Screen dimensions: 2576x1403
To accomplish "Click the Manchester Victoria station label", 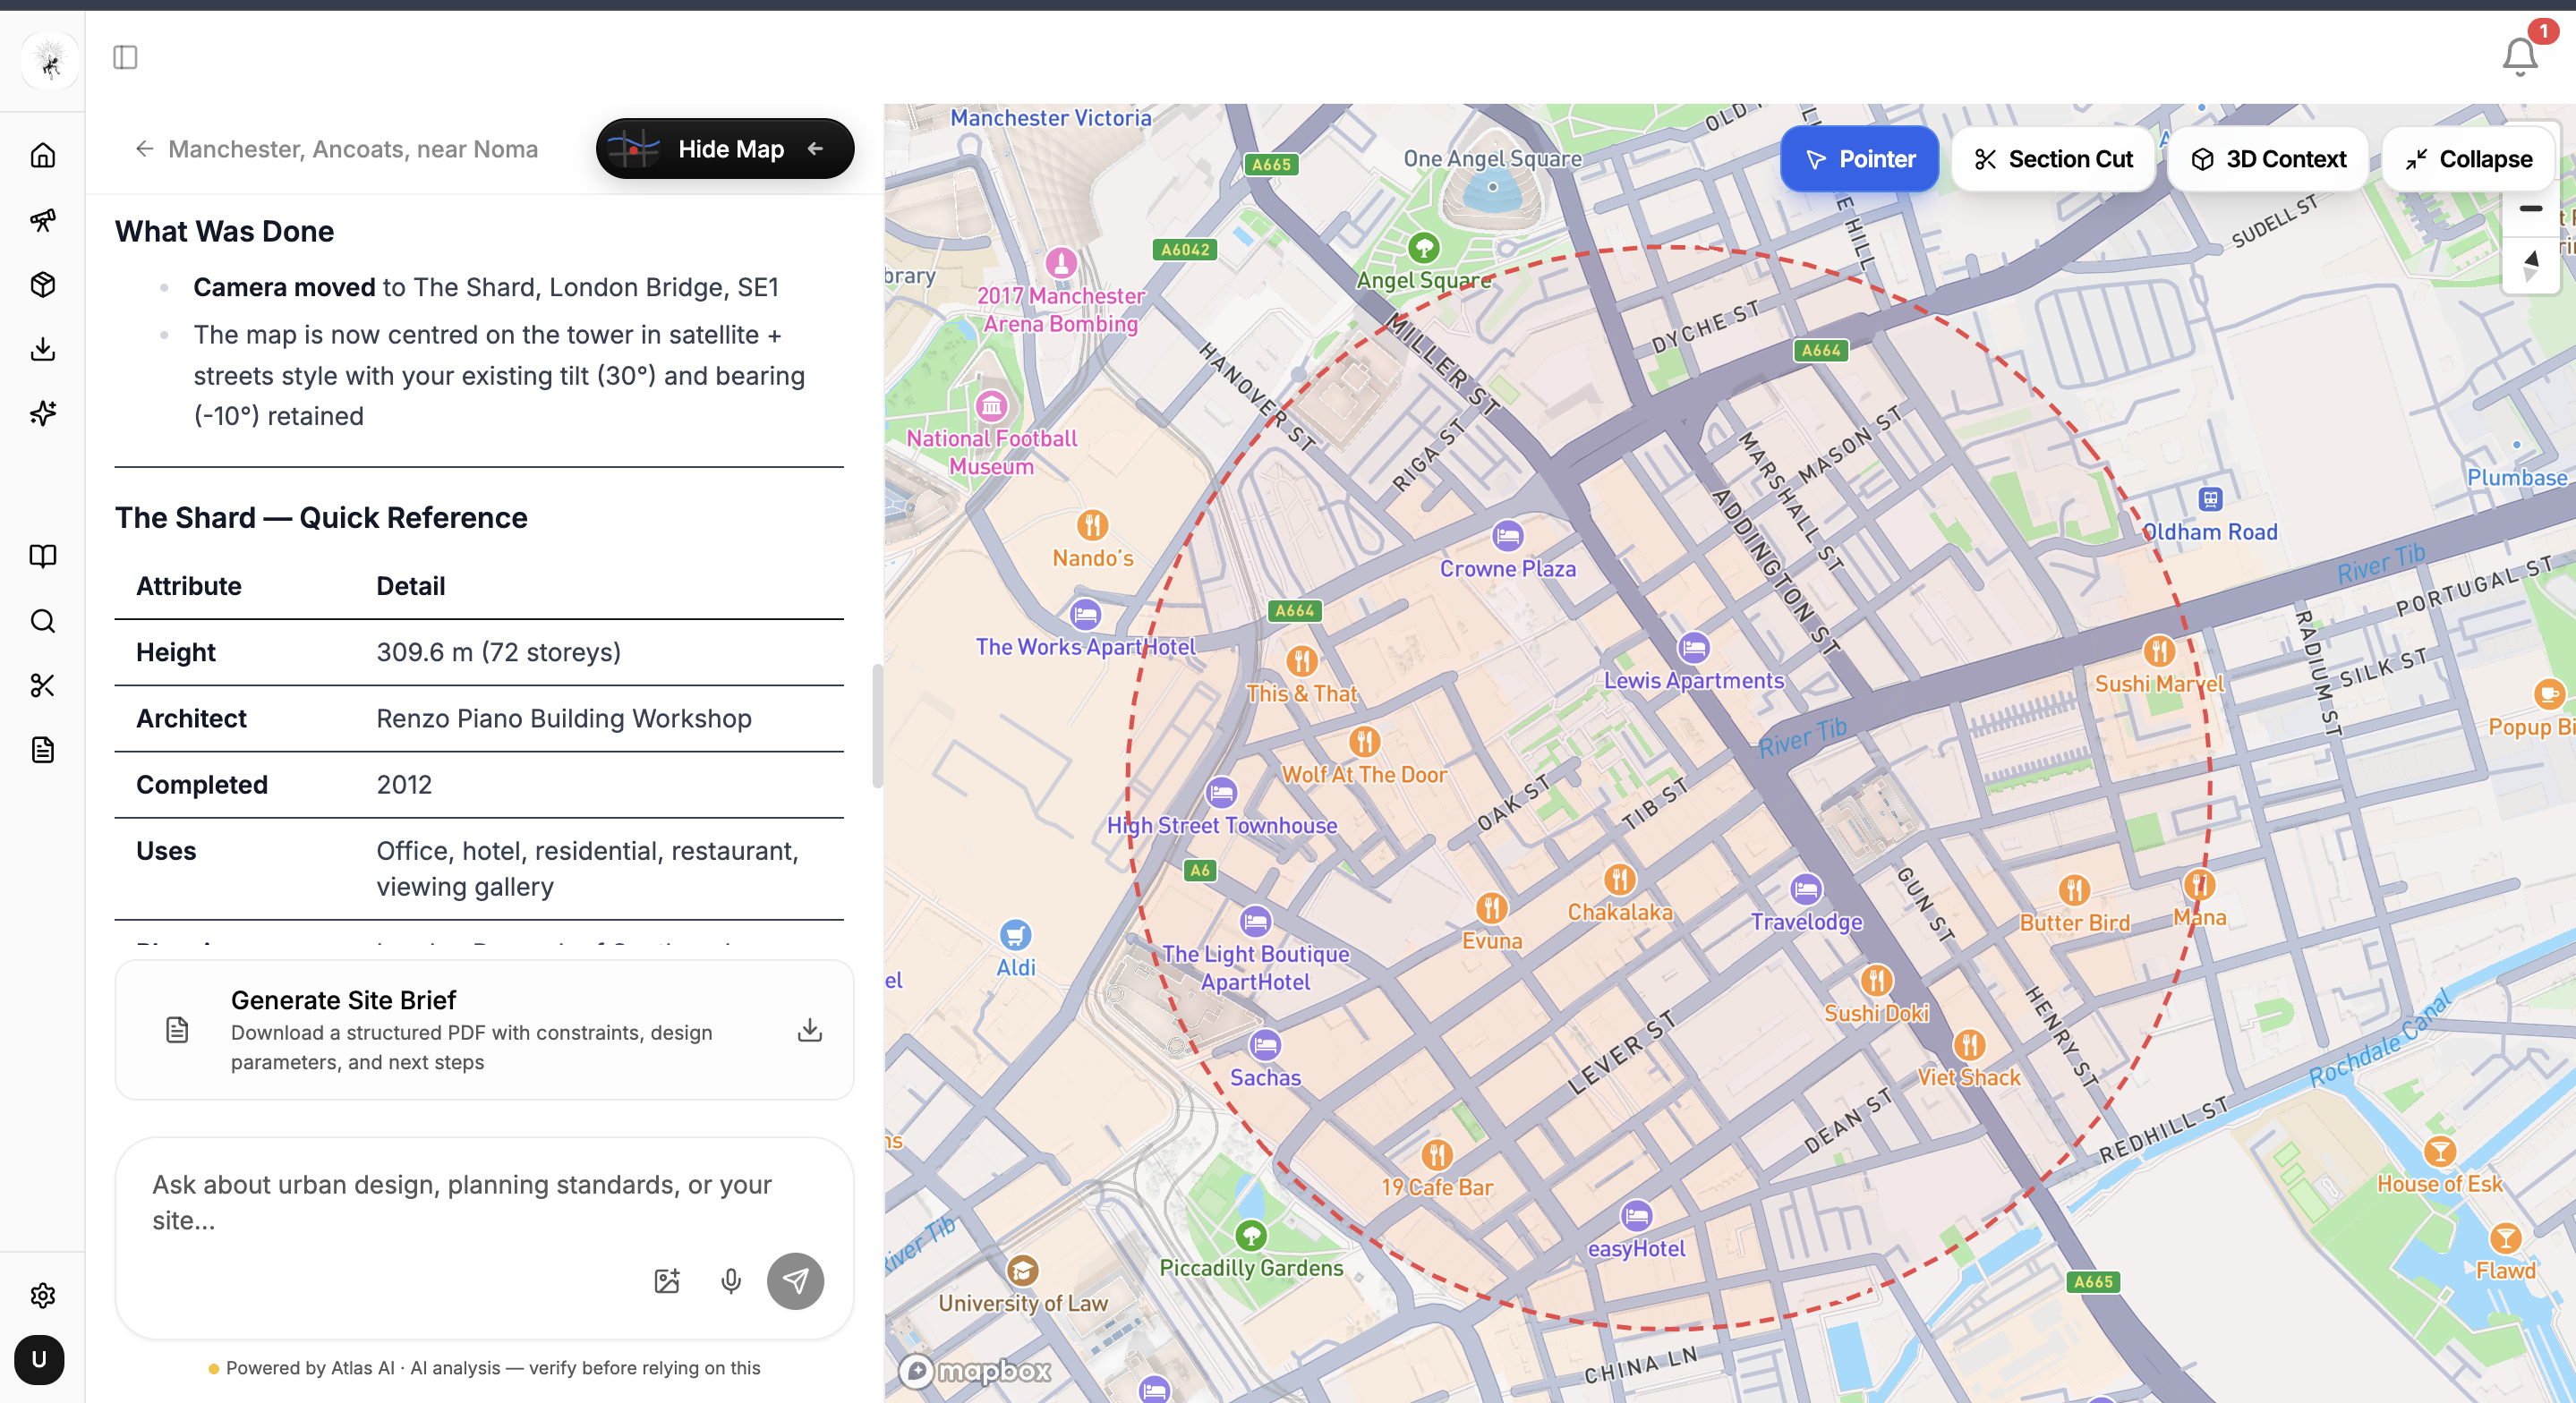I will pos(1050,118).
